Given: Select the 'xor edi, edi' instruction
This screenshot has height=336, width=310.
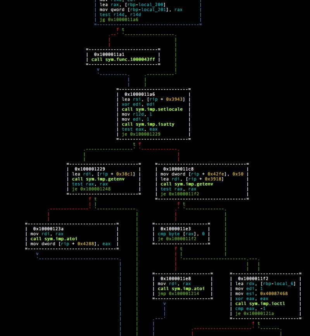Looking at the screenshot, I should tap(138, 104).
